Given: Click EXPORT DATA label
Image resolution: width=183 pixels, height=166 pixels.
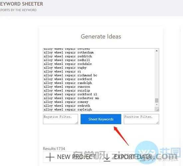Looking at the screenshot, I should pyautogui.click(x=132, y=157).
